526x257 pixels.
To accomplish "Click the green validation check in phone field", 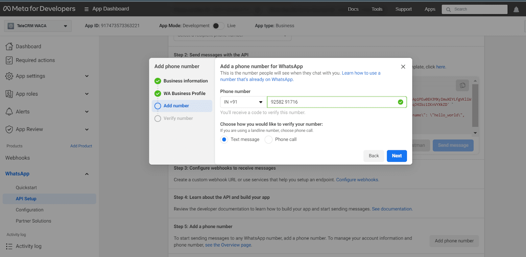I will (x=400, y=102).
